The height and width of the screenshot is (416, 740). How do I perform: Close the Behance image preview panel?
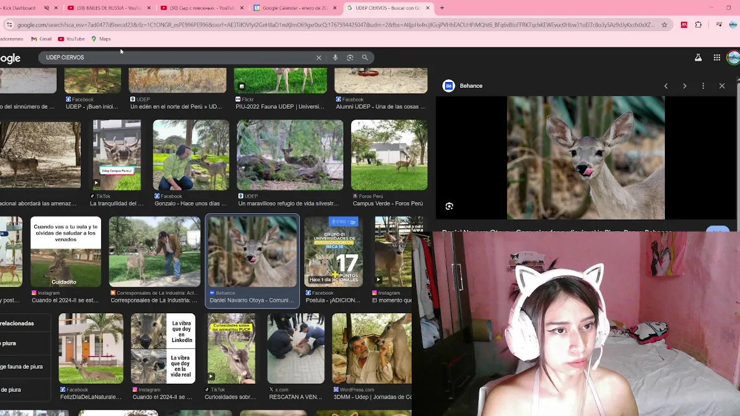pos(722,86)
